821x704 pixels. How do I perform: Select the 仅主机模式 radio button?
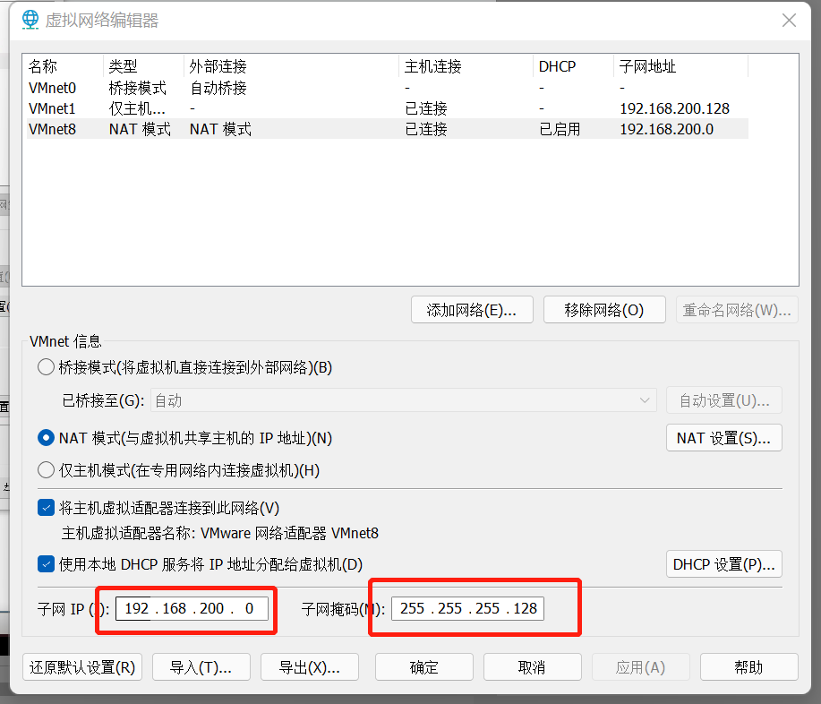pos(46,470)
